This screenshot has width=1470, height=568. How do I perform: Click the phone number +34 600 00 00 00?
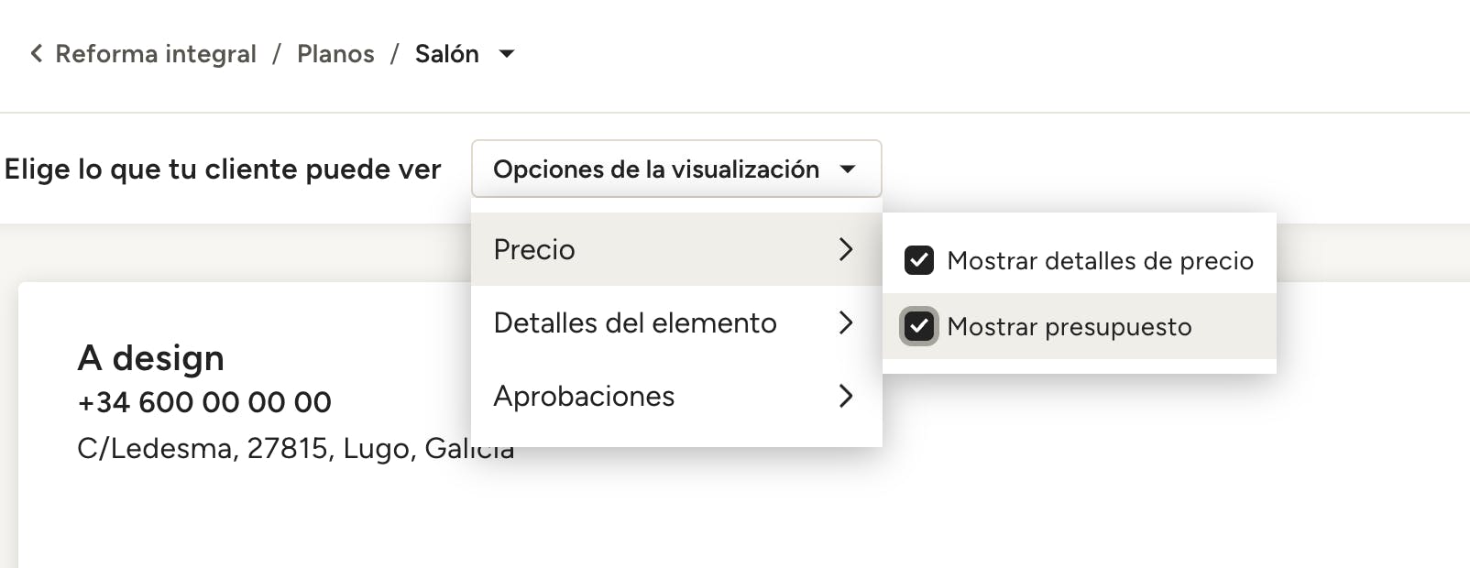coord(204,402)
